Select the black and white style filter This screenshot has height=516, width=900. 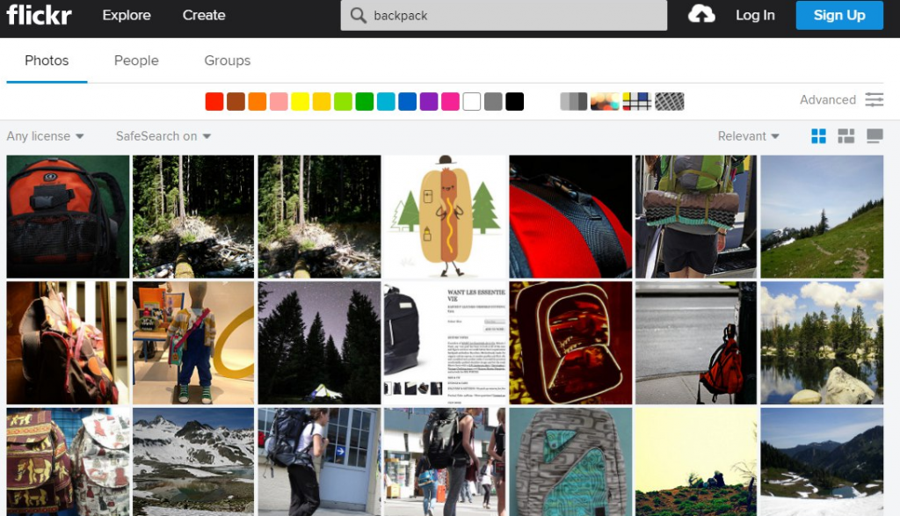[x=573, y=101]
